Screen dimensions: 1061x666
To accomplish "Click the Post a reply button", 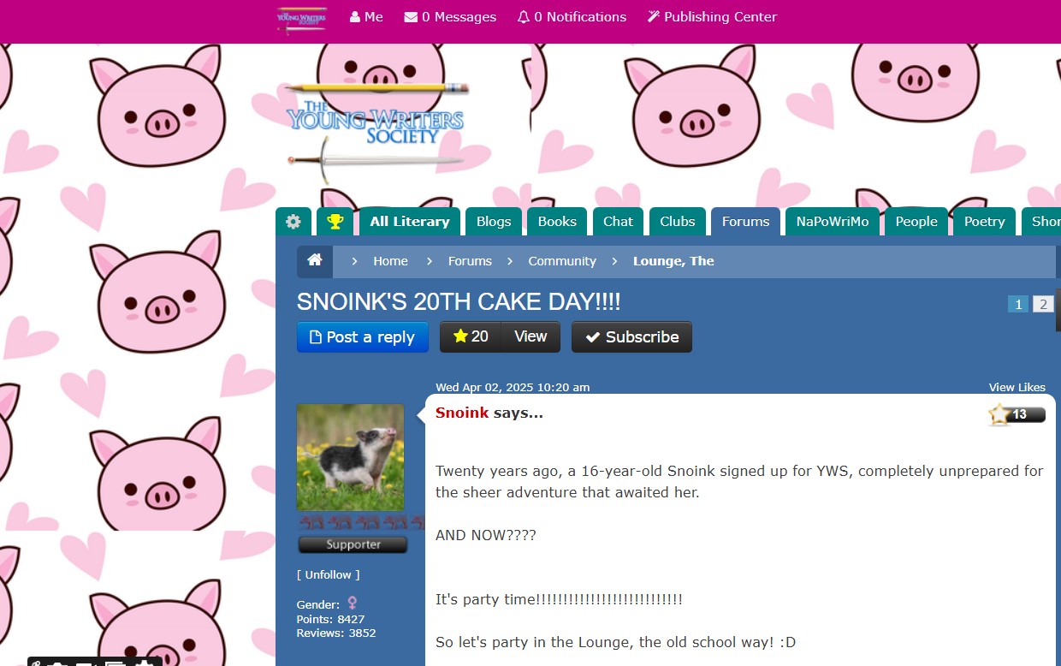I will 363,337.
